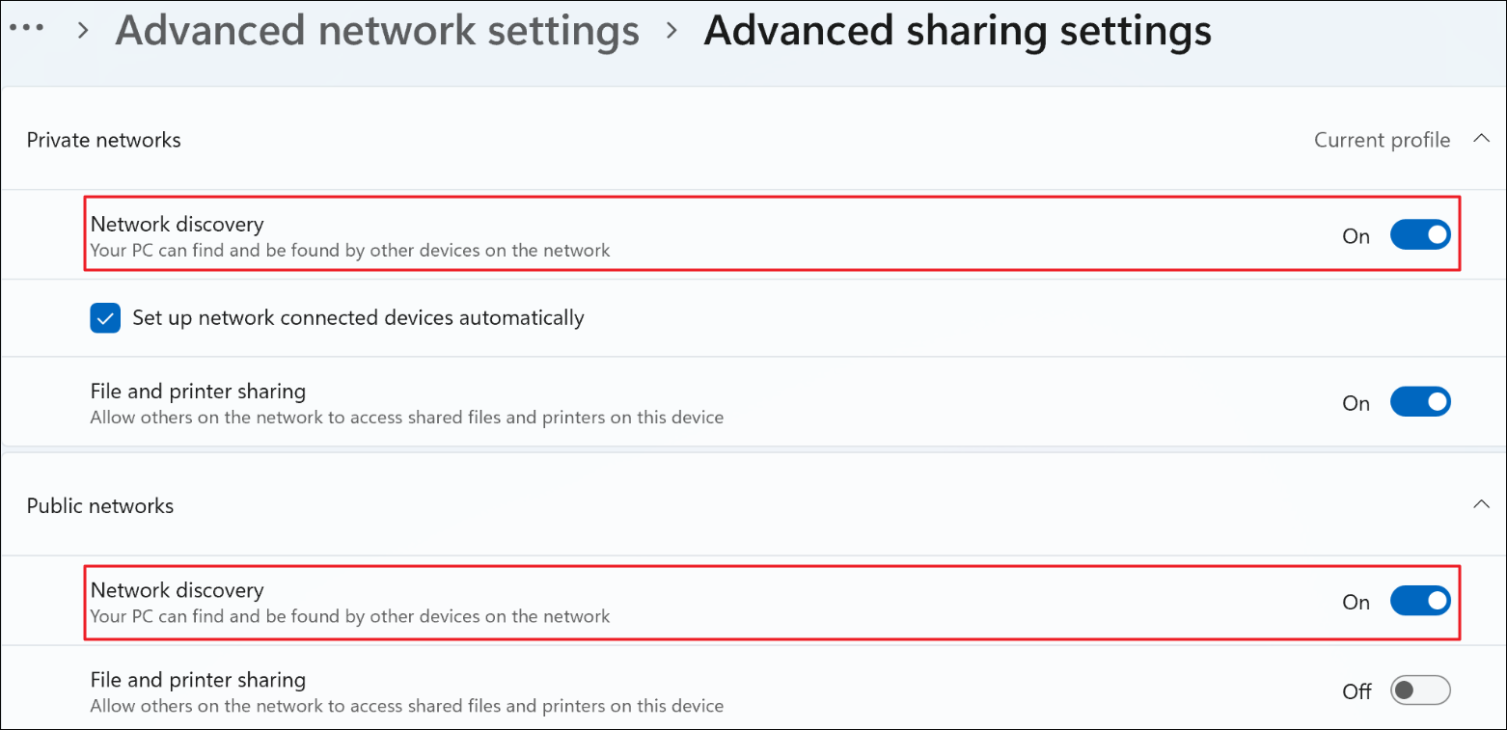Click the chevron before Advanced network settings
Screen dimensions: 1507x730
(x=84, y=32)
